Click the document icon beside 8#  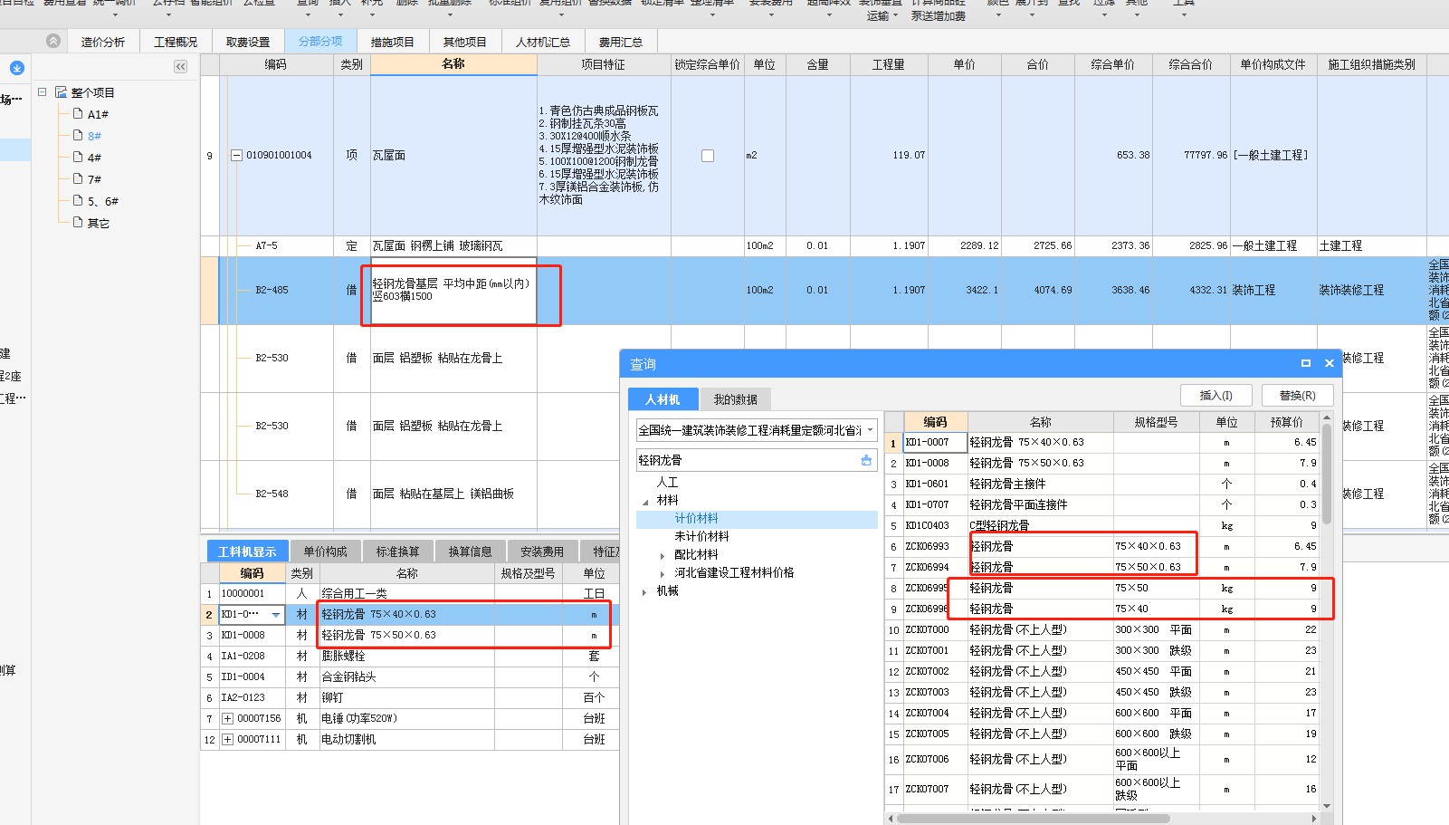78,135
